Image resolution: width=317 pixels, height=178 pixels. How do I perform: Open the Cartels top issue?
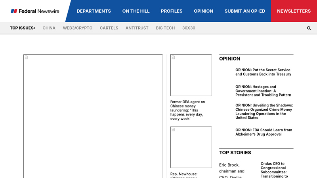click(x=109, y=28)
